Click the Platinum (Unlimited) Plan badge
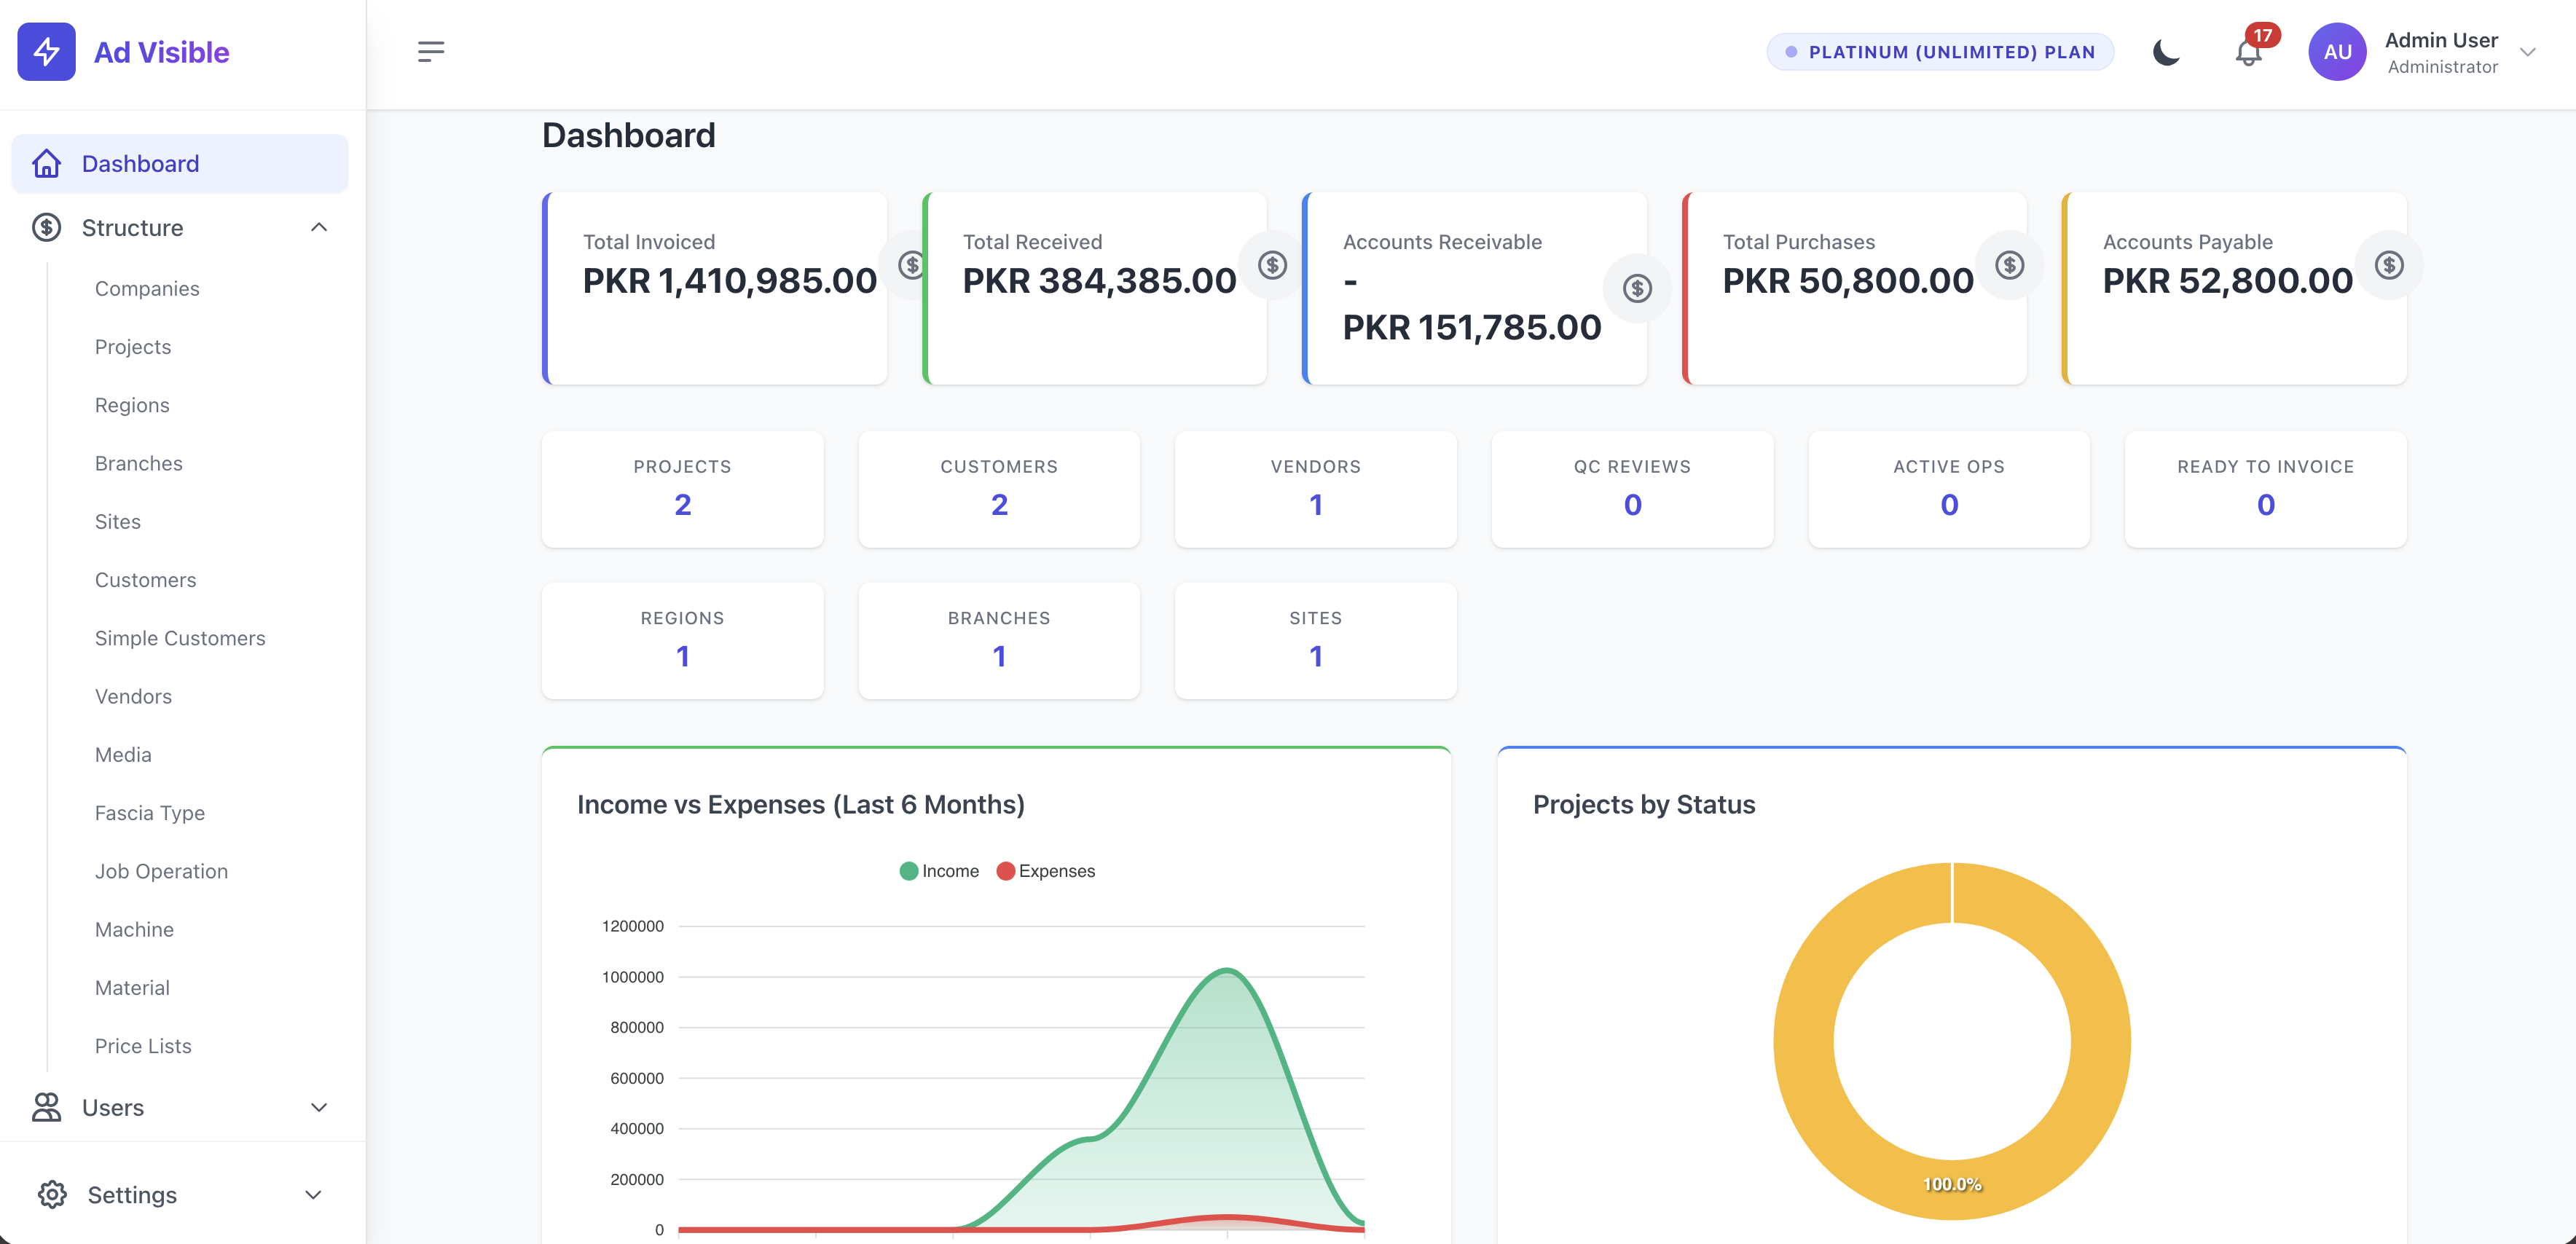 [1940, 52]
